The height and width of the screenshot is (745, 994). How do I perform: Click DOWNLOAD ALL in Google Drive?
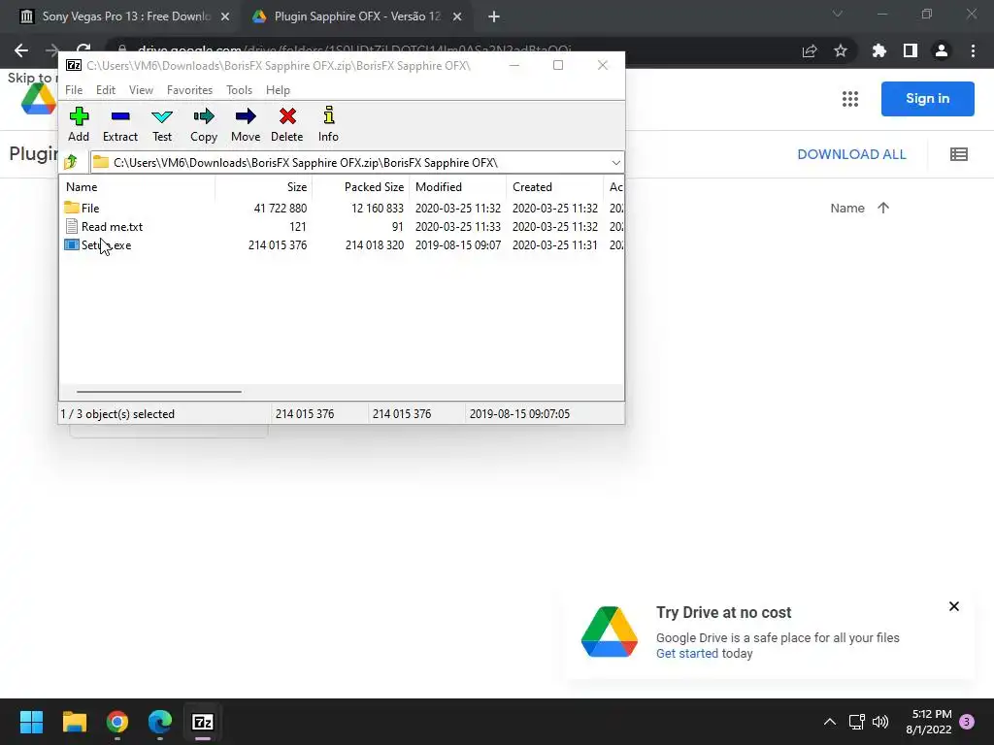851,154
